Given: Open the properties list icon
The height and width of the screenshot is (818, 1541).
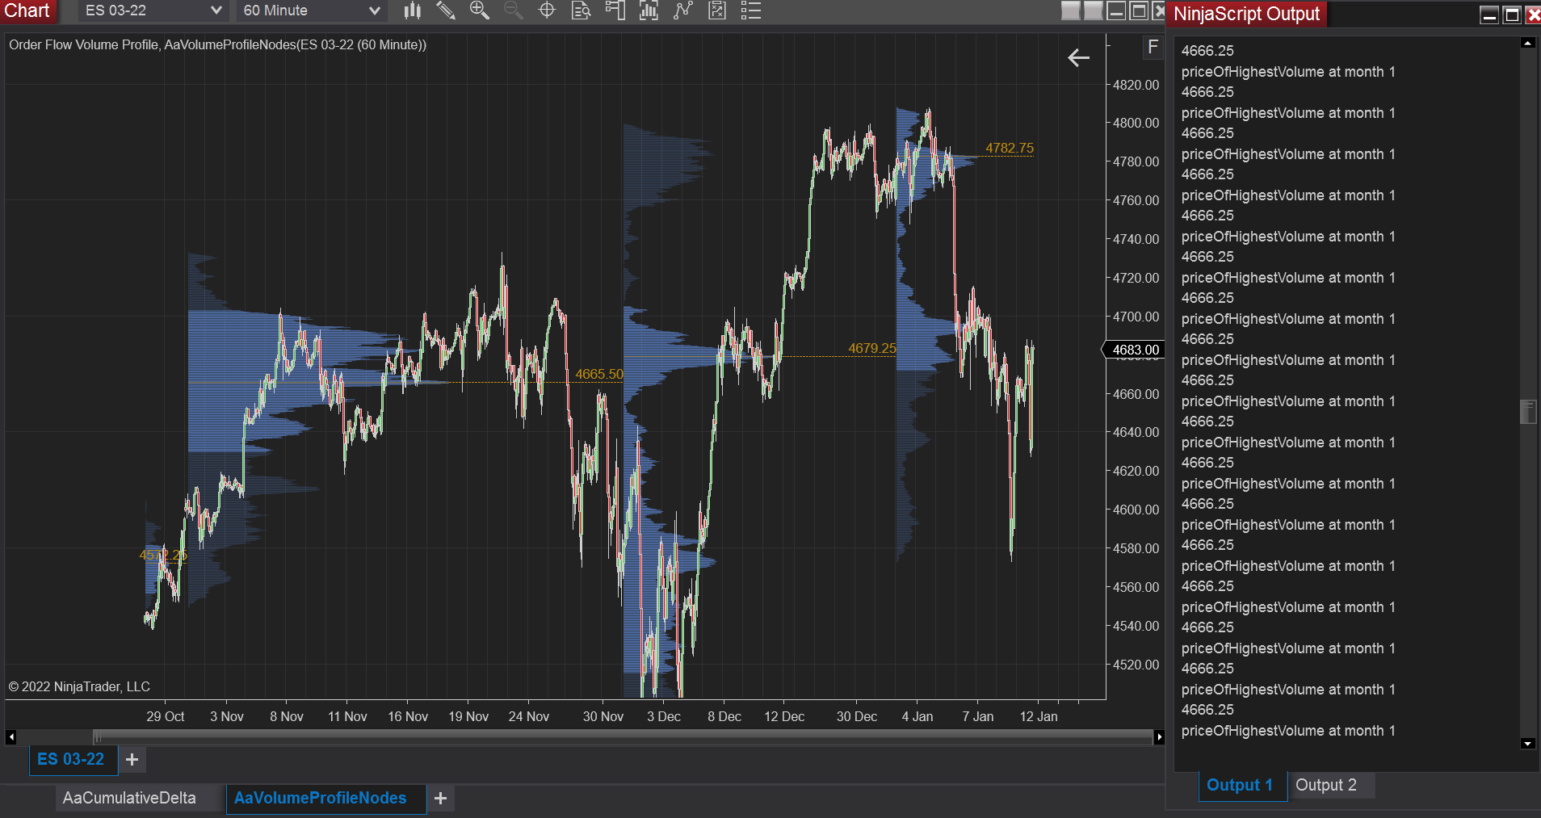Looking at the screenshot, I should click(751, 10).
